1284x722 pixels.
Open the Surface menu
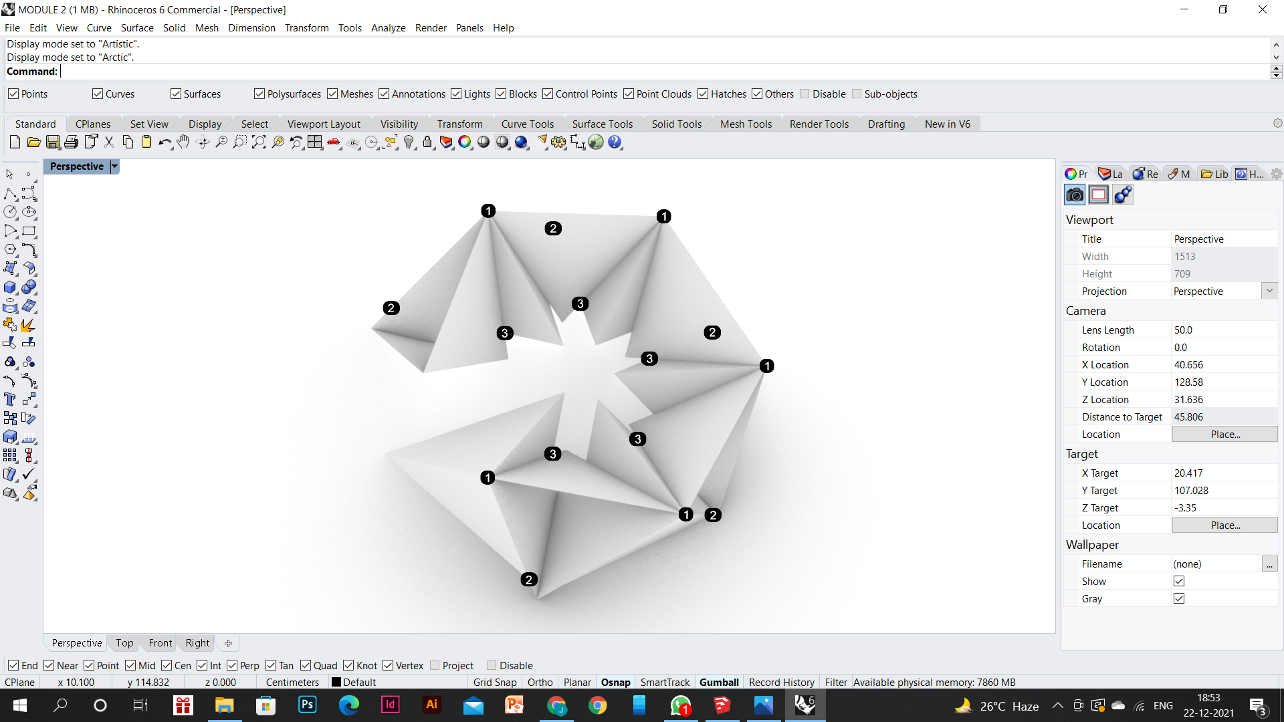136,27
